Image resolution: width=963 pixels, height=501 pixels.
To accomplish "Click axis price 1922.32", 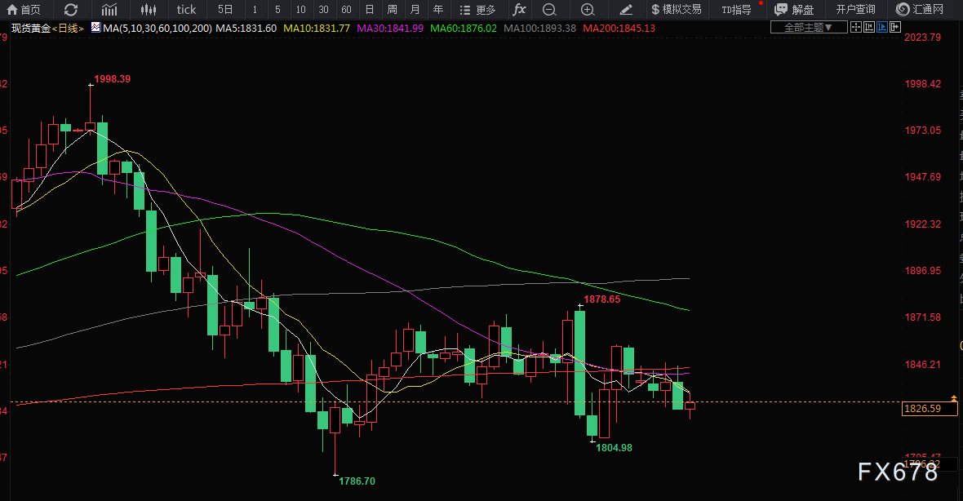I will coord(922,224).
